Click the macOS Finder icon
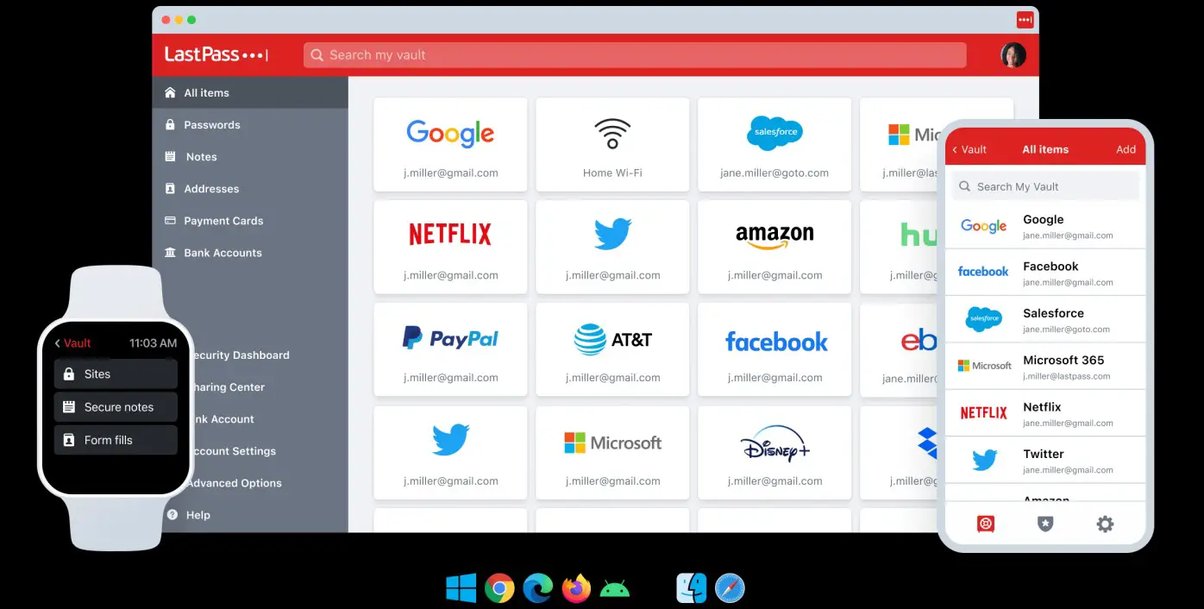The width and height of the screenshot is (1204, 609). (692, 588)
